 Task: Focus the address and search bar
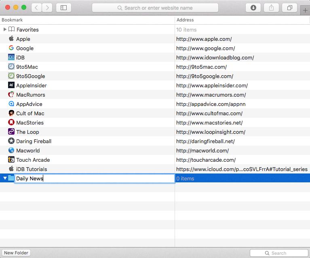click(155, 8)
